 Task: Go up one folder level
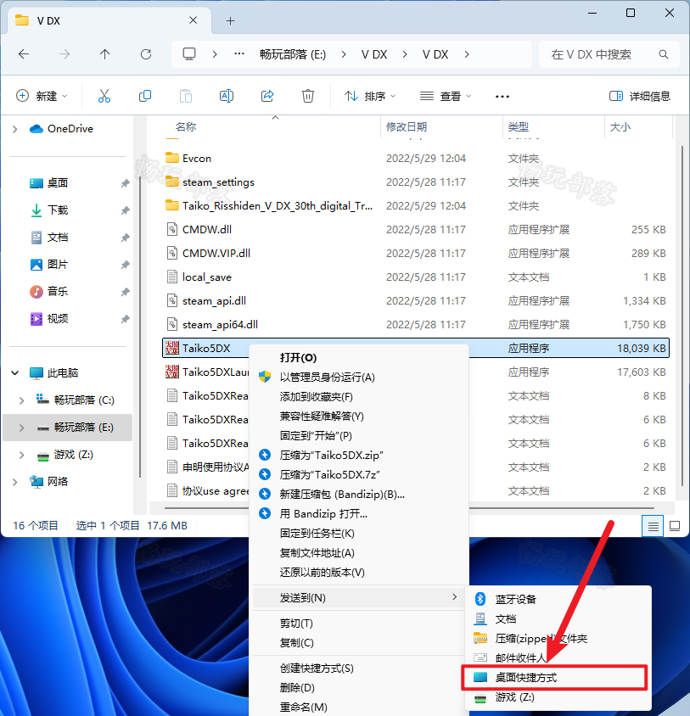pyautogui.click(x=104, y=54)
